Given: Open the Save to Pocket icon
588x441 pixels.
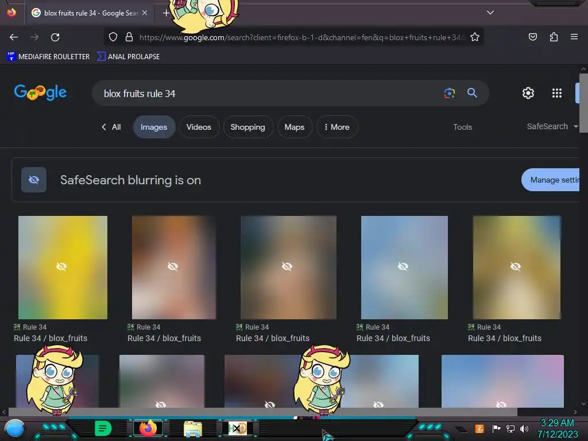Looking at the screenshot, I should [x=532, y=37].
